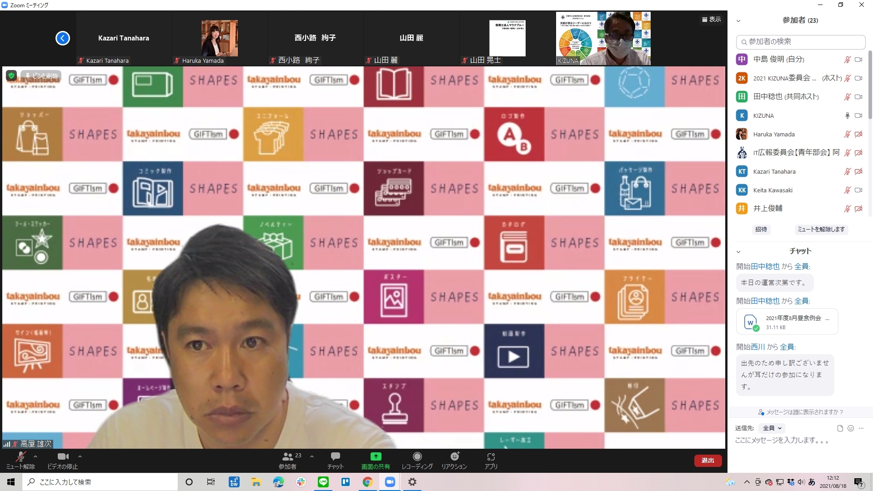The image size is (873, 491).
Task: Open Settings gear on taskbar
Action: coord(412,482)
